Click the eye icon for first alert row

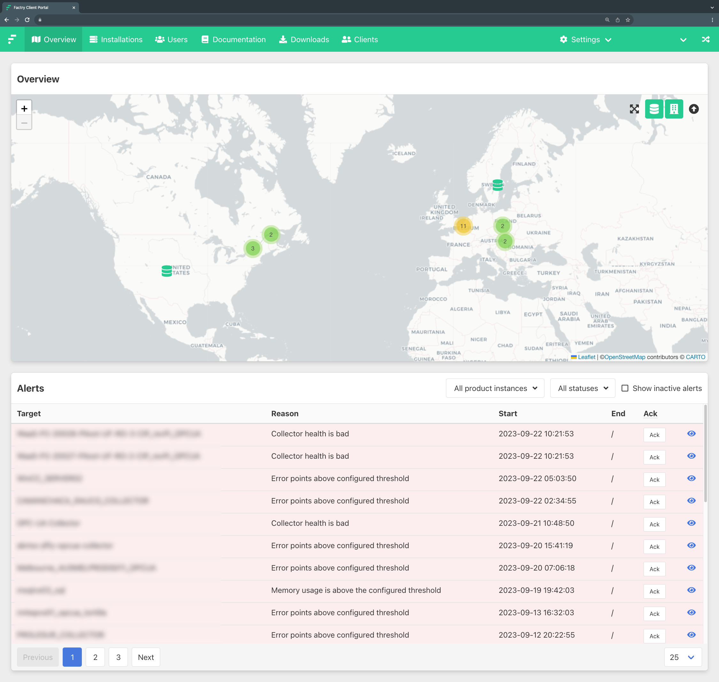[691, 433]
